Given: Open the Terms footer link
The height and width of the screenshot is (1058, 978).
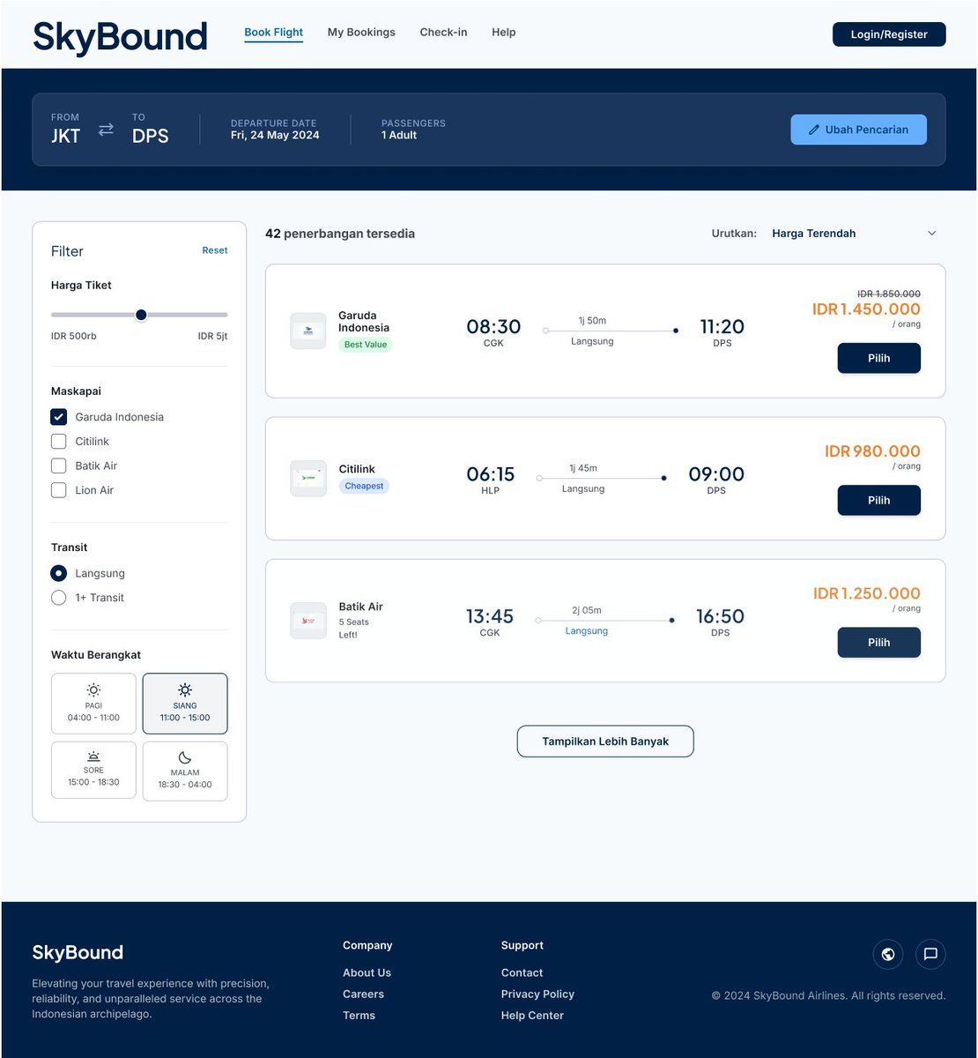Looking at the screenshot, I should pyautogui.click(x=359, y=1015).
